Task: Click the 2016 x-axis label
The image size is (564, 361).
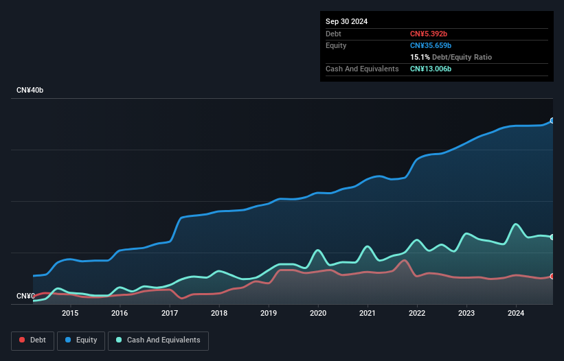Action: (120, 313)
